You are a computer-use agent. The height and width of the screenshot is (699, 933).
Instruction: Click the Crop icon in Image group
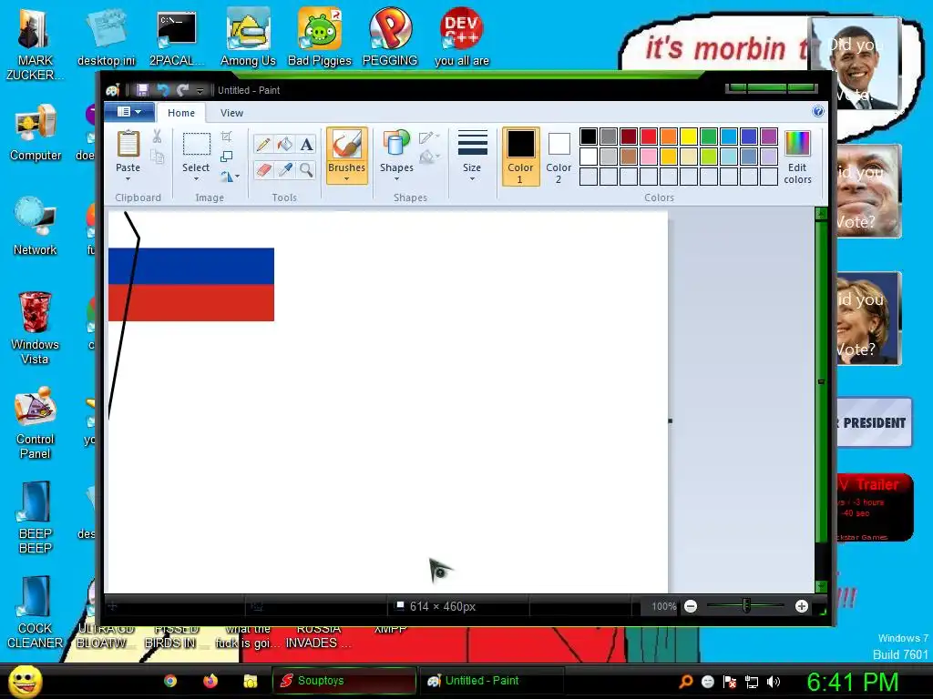coord(226,137)
